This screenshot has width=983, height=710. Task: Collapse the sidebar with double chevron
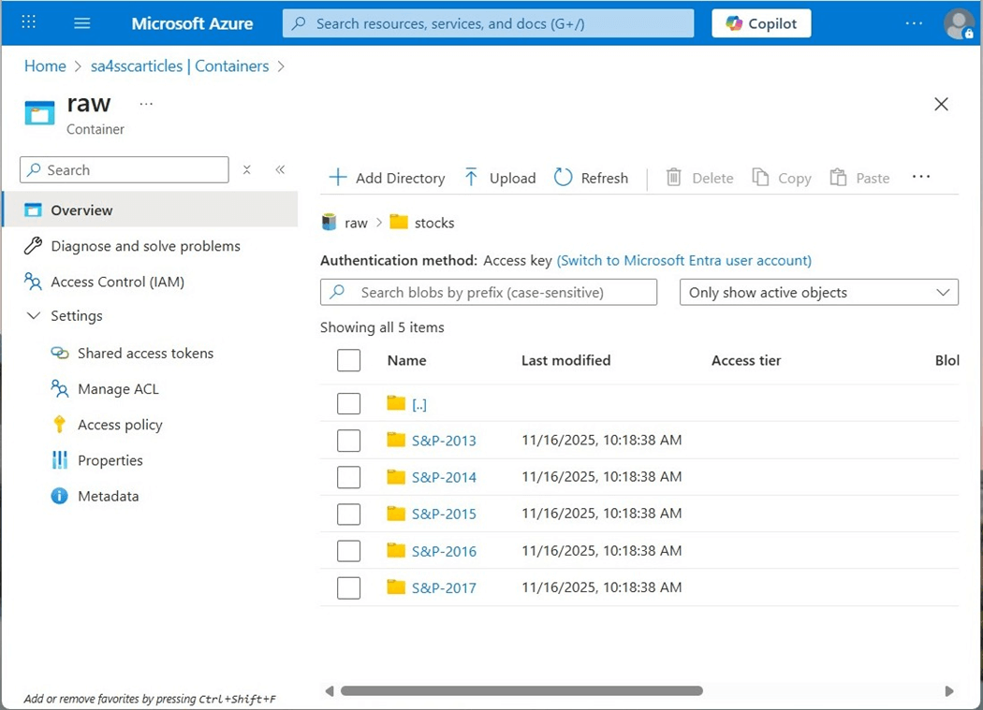(x=280, y=170)
